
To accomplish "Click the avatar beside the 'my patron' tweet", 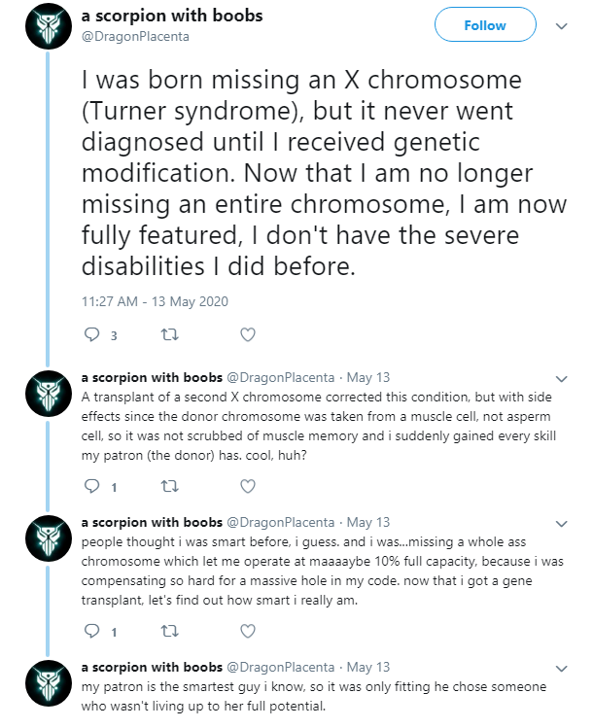I will 49,683.
